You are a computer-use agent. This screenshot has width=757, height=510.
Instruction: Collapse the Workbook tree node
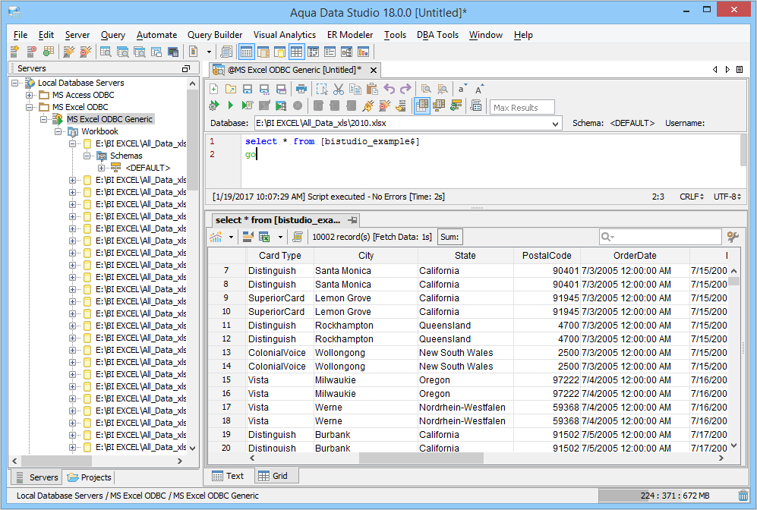(57, 131)
